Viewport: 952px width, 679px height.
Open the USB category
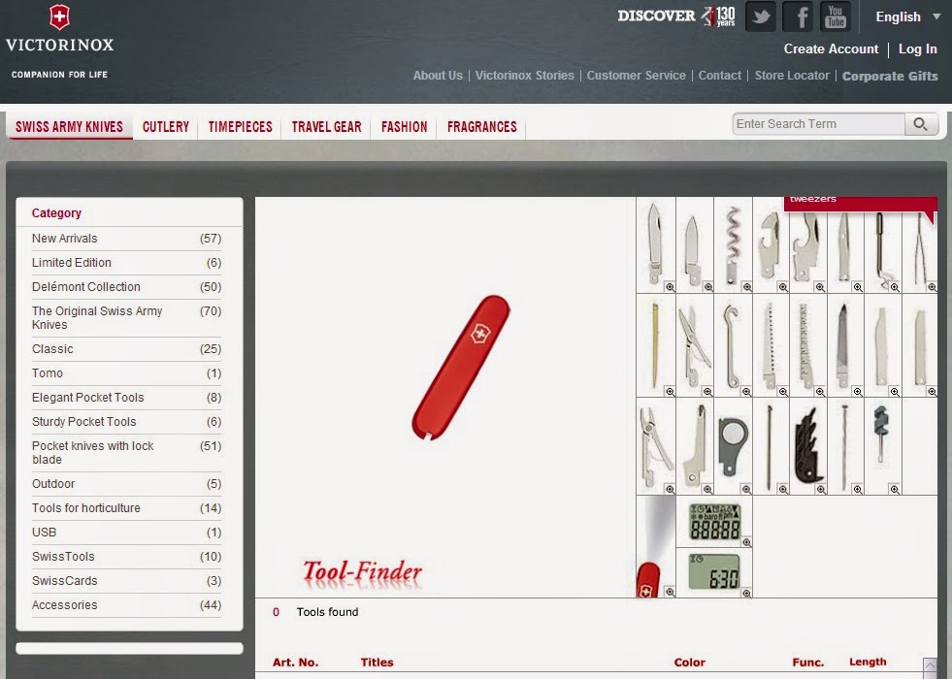tap(126, 533)
